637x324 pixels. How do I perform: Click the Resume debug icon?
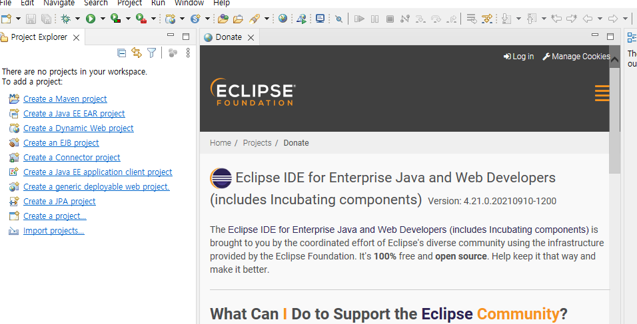coord(359,19)
